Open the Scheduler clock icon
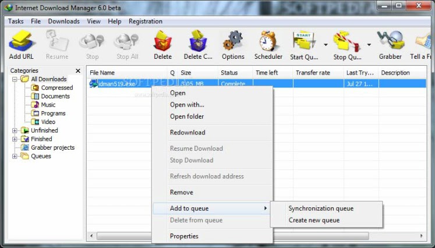Viewport: 435px width, 248px height. coord(268,41)
